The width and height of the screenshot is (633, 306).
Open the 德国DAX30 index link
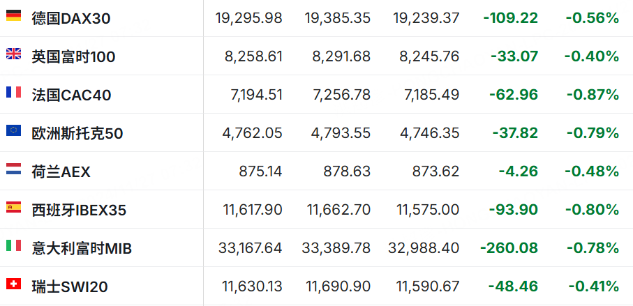coord(71,19)
